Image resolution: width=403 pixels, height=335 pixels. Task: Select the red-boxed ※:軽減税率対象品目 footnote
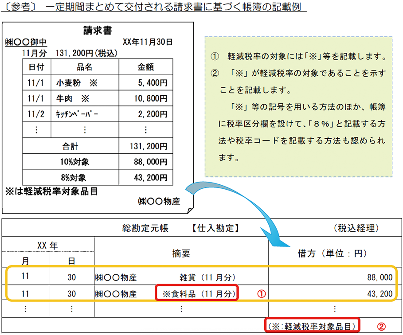(x=312, y=327)
